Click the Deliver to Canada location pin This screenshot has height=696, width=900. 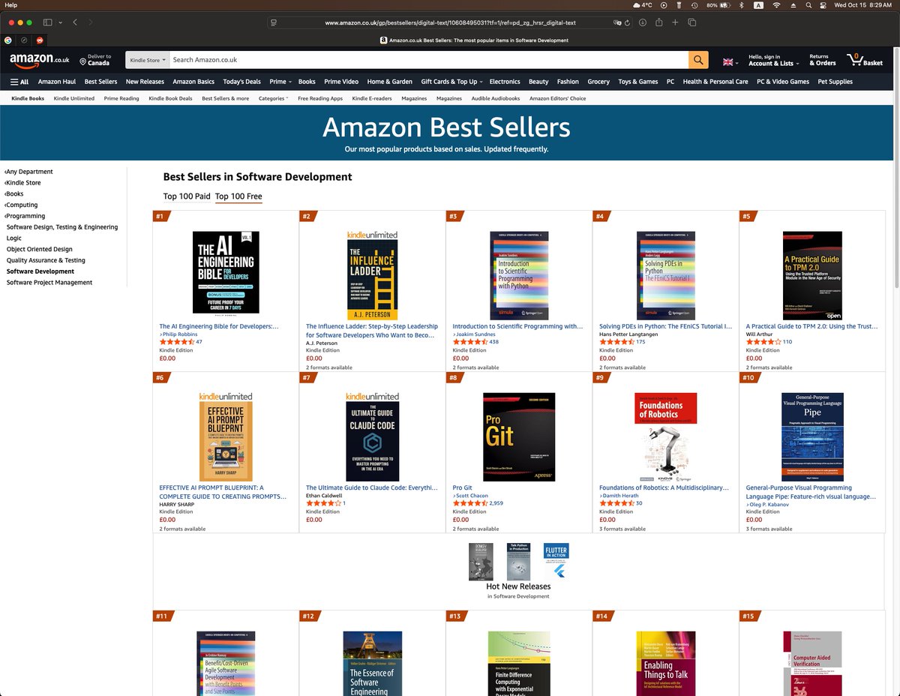pyautogui.click(x=82, y=61)
